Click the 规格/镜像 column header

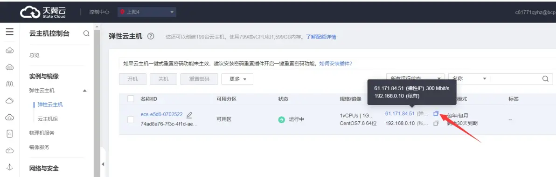(x=351, y=99)
